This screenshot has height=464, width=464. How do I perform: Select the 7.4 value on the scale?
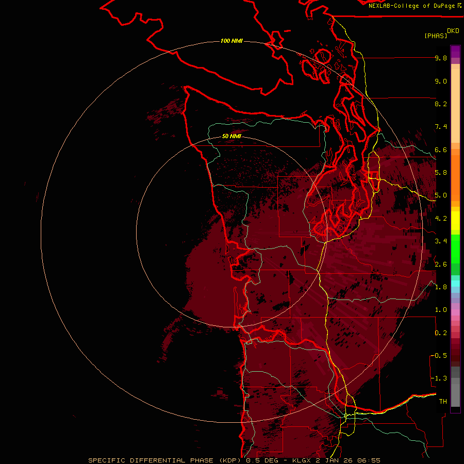441,127
